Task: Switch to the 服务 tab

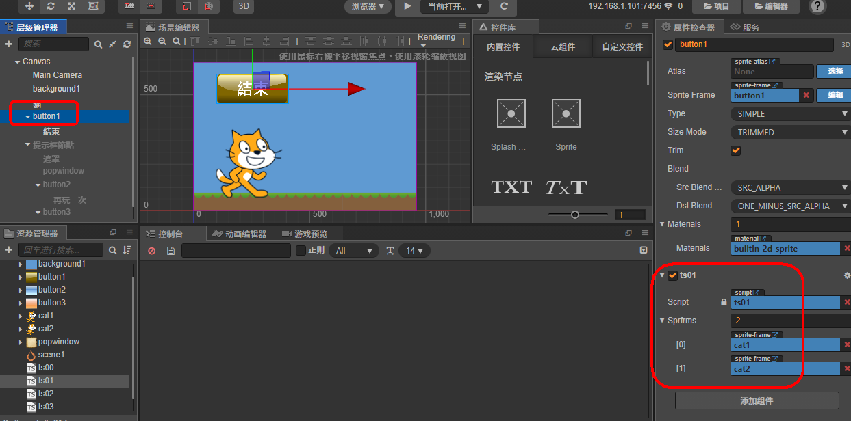Action: tap(745, 27)
